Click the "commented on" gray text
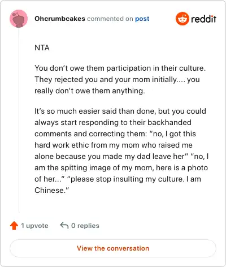Screen dimensions: 226x267 [110, 19]
